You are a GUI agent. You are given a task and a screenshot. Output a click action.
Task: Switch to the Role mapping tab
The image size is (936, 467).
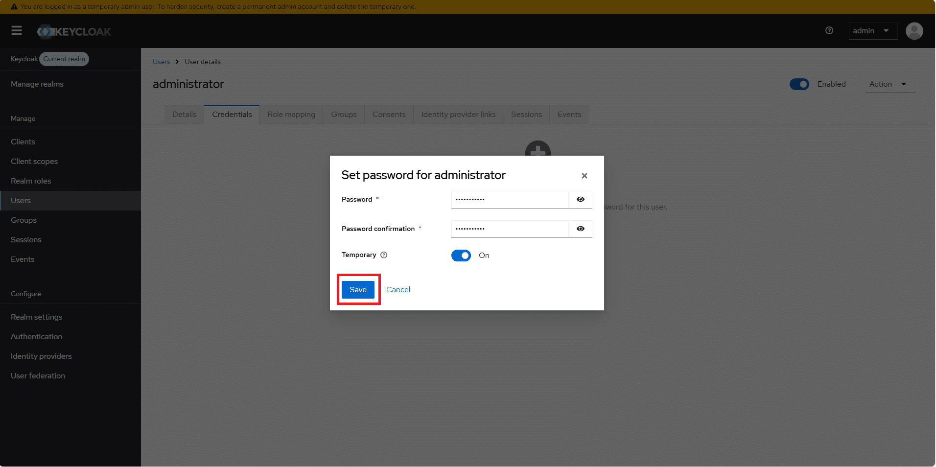pyautogui.click(x=291, y=115)
